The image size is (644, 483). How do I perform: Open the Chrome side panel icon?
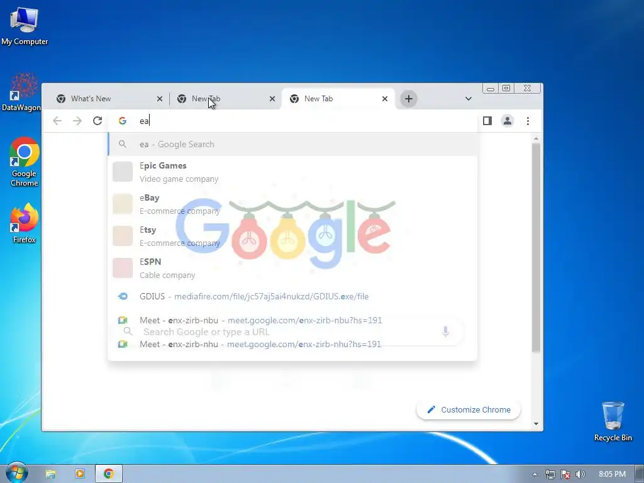(487, 121)
